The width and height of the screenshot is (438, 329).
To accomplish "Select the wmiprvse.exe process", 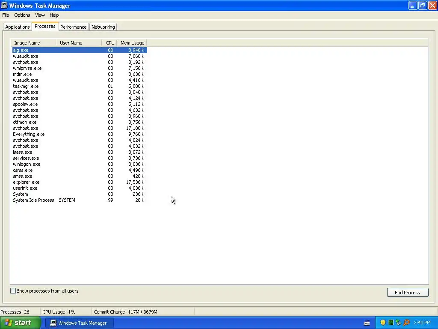I will click(x=80, y=68).
